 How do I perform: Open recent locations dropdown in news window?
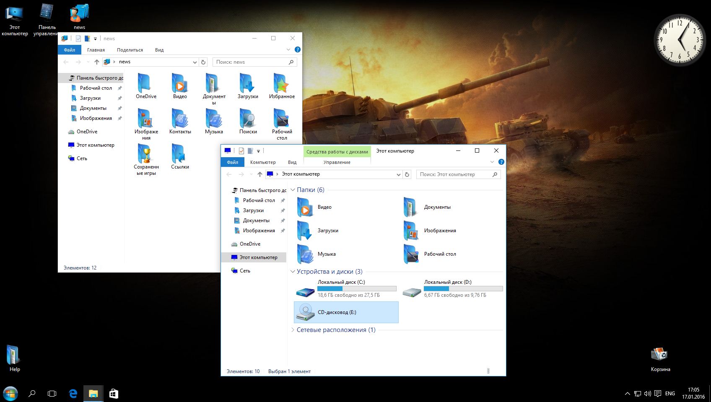click(x=88, y=62)
